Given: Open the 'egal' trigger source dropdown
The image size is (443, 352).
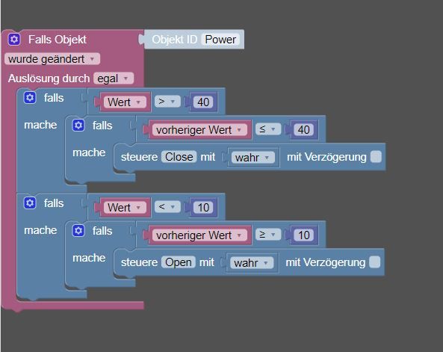Looking at the screenshot, I should click(x=114, y=78).
